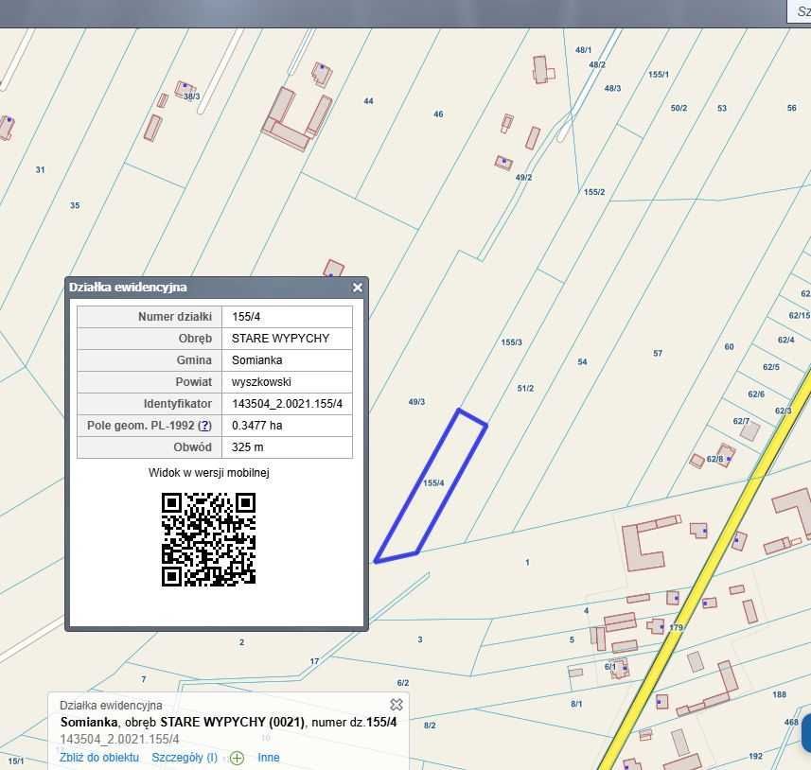
Task: Click parcel label 468 on the map
Action: (x=791, y=722)
